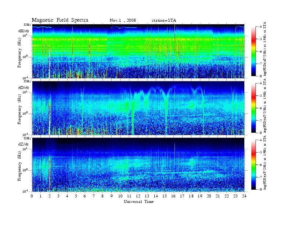Click the 'Magnetic Field Spectra' title
Viewport: 291px width, 225px height.
point(60,20)
